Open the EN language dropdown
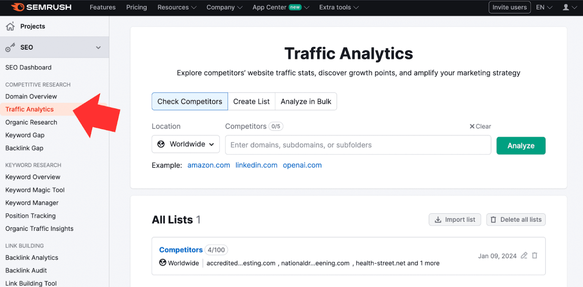Viewport: 583px width, 287px height. 544,7
